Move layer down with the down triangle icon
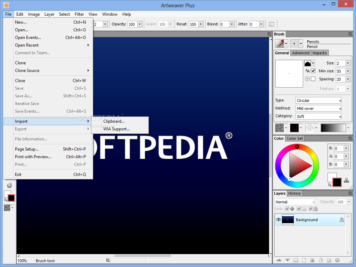 tap(288, 260)
